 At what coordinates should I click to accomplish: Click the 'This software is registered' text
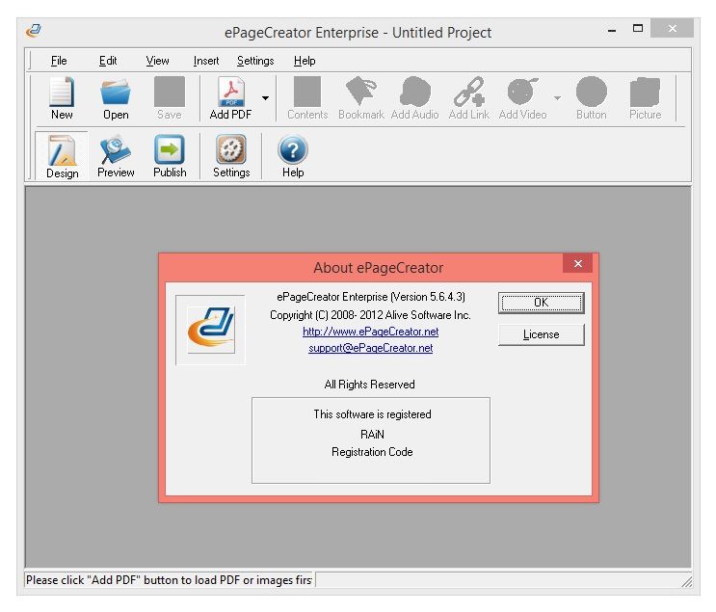[372, 414]
